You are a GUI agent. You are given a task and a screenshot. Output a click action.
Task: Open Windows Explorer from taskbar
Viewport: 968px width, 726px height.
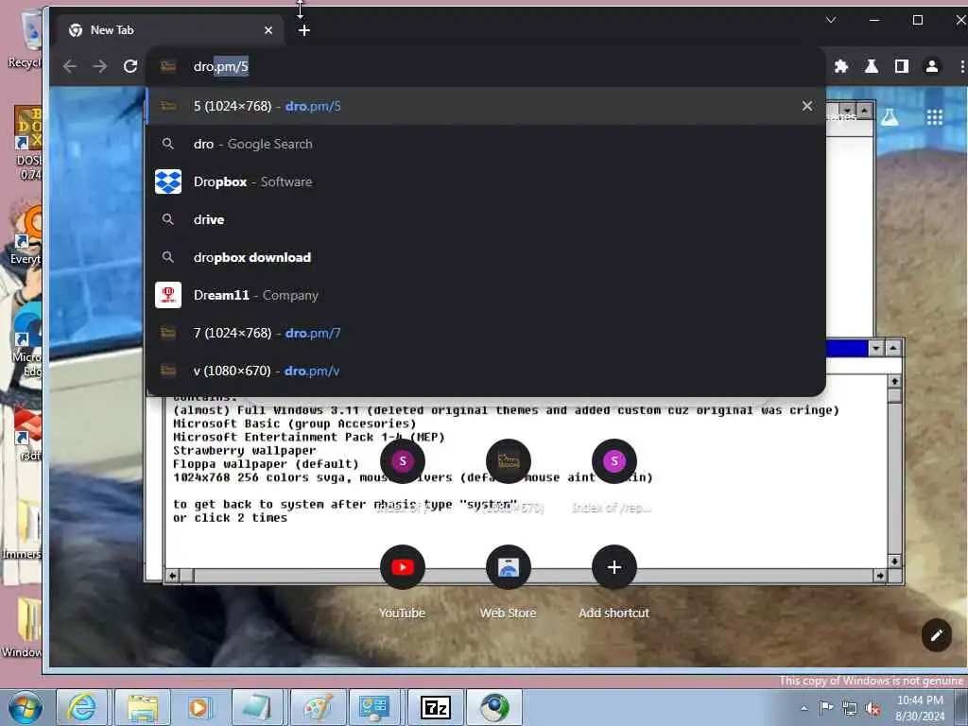(x=143, y=707)
